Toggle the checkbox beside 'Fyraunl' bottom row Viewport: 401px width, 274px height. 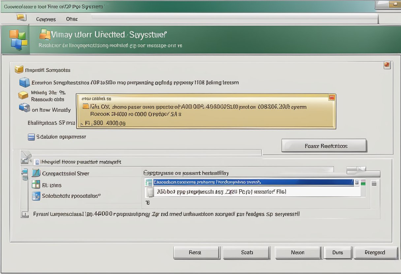[x=25, y=214]
